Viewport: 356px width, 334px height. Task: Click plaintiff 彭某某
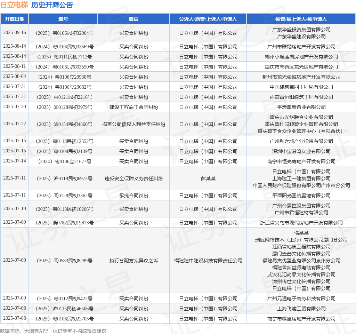pos(208,178)
